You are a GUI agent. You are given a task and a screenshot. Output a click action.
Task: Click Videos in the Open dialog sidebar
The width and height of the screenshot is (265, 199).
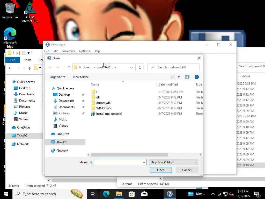tap(63, 126)
